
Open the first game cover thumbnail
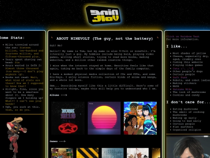62,153
